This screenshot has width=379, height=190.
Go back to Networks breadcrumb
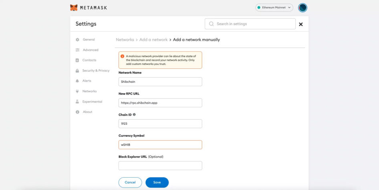pos(125,40)
